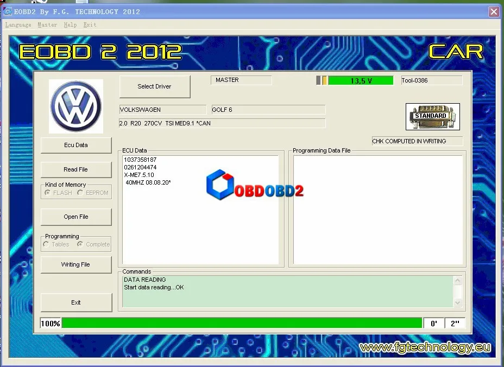Click the VOLKSWAGEN make field

(162, 110)
